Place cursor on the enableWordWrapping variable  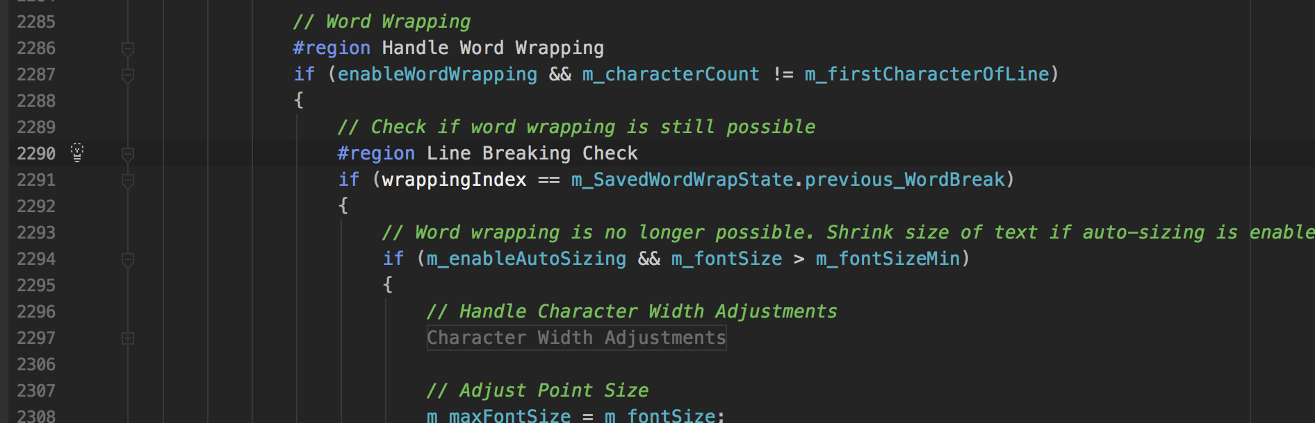tap(437, 74)
